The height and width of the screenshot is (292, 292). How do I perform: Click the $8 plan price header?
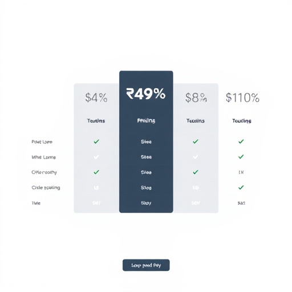pos(196,98)
